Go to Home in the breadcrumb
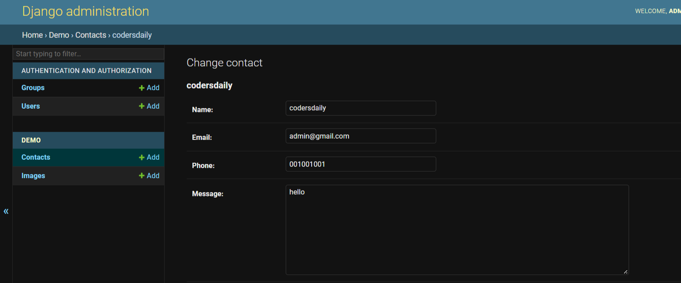Viewport: 681px width, 283px height. point(32,35)
